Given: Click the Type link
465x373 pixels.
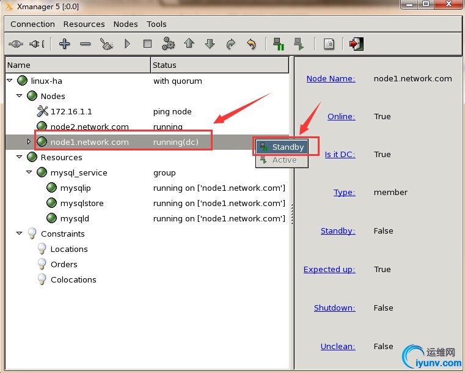Looking at the screenshot, I should pyautogui.click(x=344, y=192).
